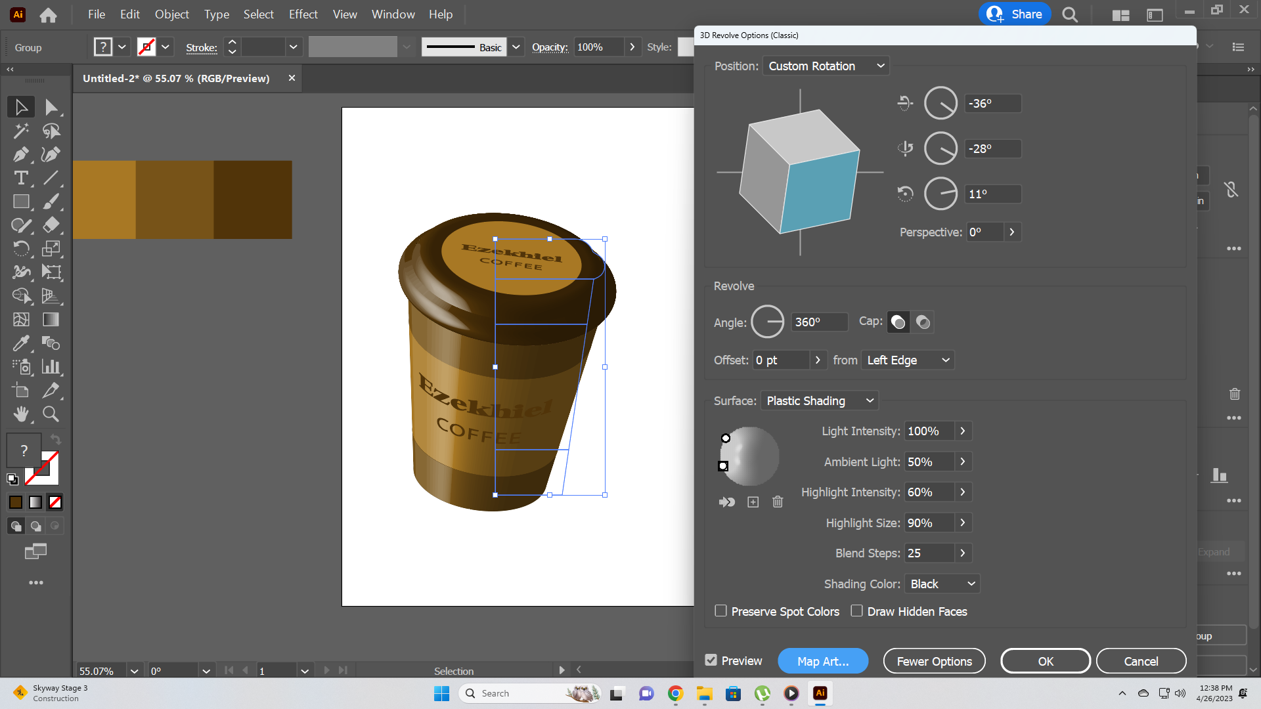
Task: Click the new light plus icon
Action: [753, 502]
